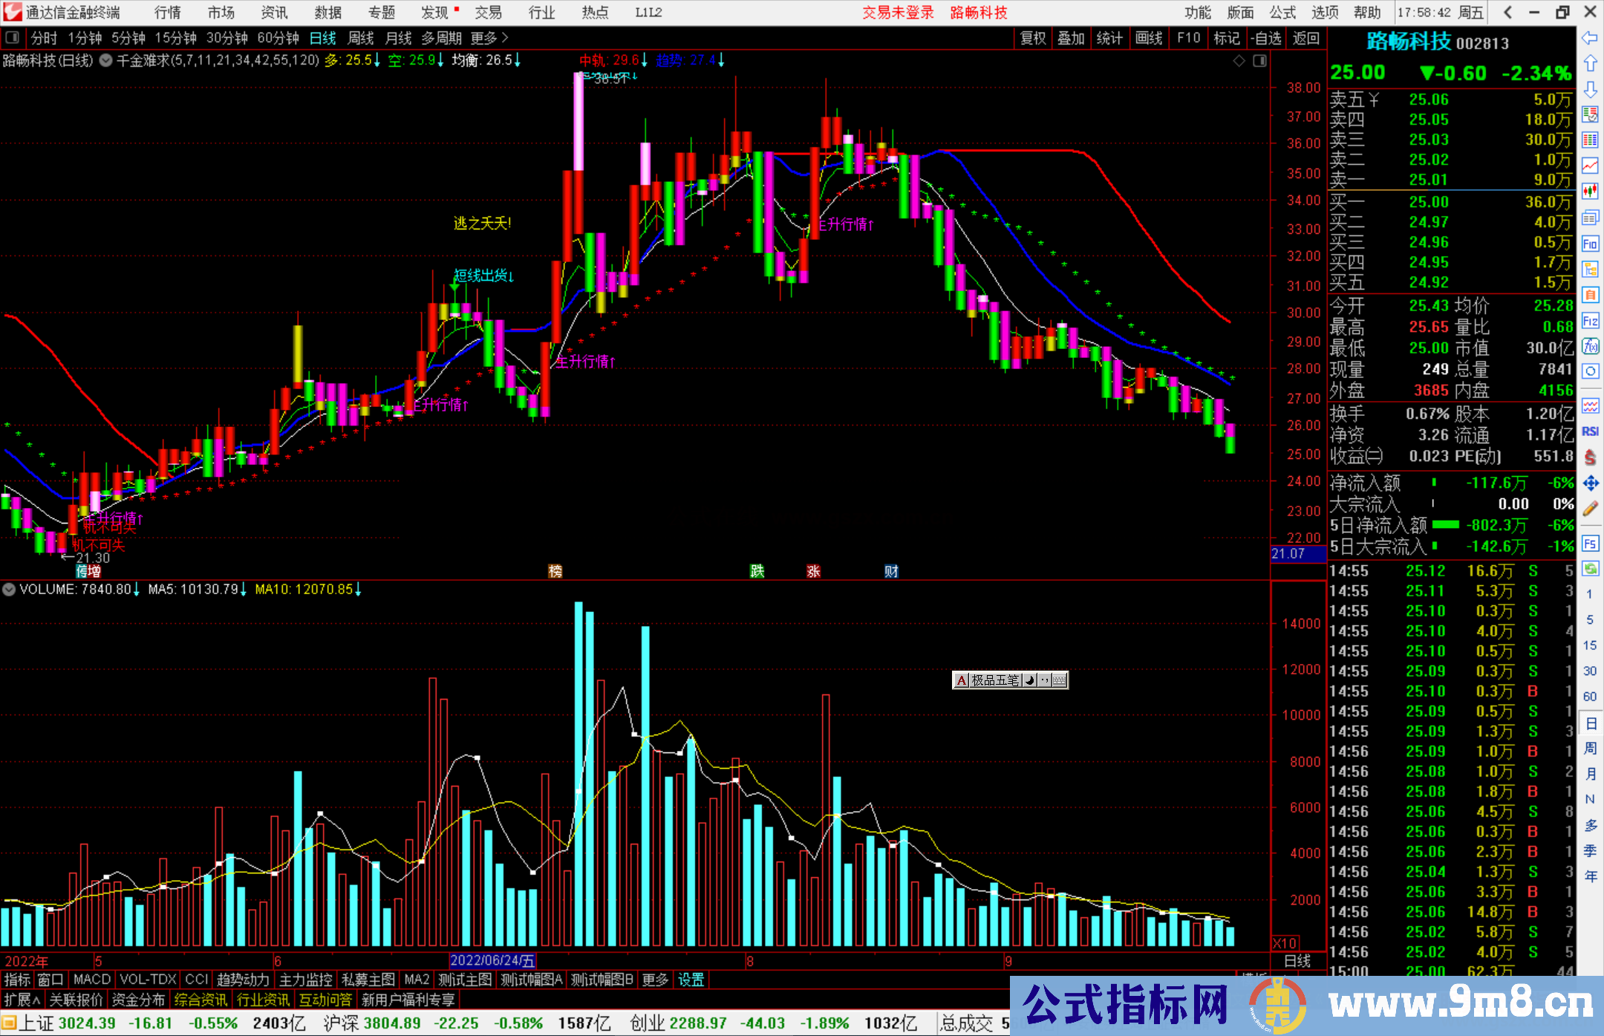Click the 2022/06/24/五 date marker on timeline
Screen dimensions: 1604x1036
(492, 960)
